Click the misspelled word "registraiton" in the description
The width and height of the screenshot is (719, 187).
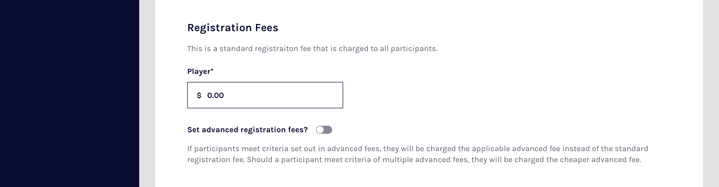pos(276,49)
